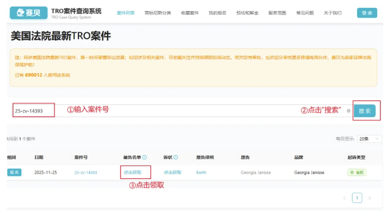Image resolution: width=391 pixels, height=216 pixels.
Task: Click the date 2025-11-25 cell
Action: [46, 173]
